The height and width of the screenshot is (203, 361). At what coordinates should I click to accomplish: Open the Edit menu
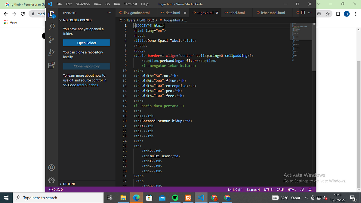click(69, 4)
